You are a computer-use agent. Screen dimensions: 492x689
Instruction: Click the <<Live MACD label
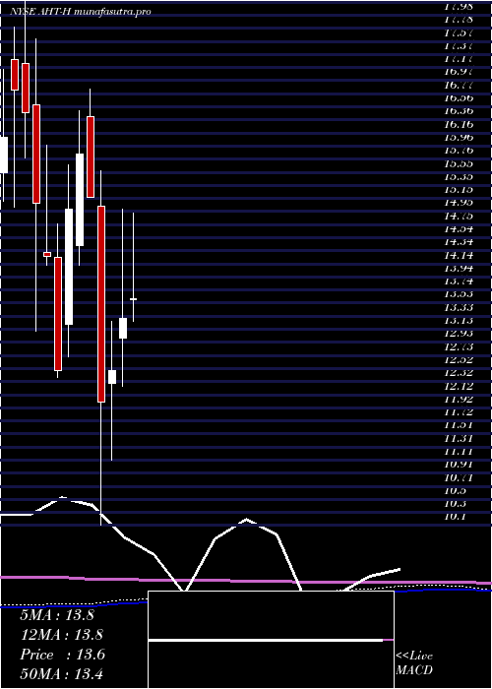pyautogui.click(x=414, y=663)
